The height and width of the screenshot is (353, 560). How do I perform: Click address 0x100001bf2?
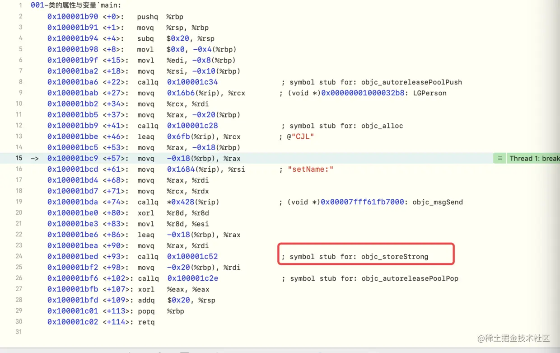73,267
